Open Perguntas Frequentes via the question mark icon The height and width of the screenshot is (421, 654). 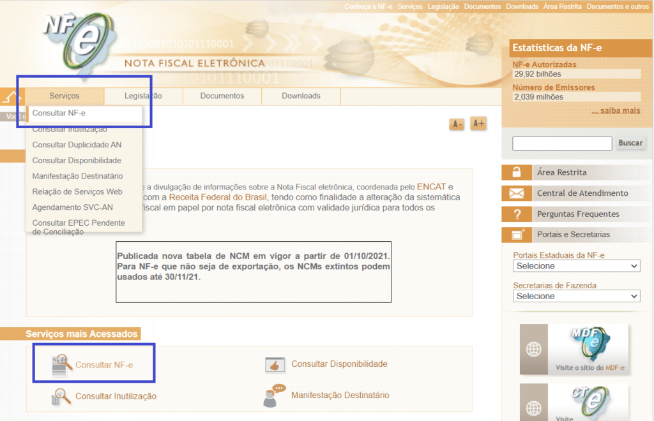(x=516, y=214)
